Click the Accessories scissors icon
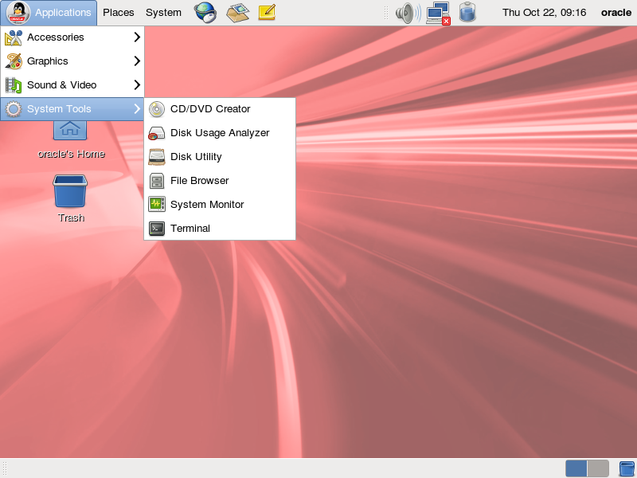The image size is (637, 478). tap(14, 37)
